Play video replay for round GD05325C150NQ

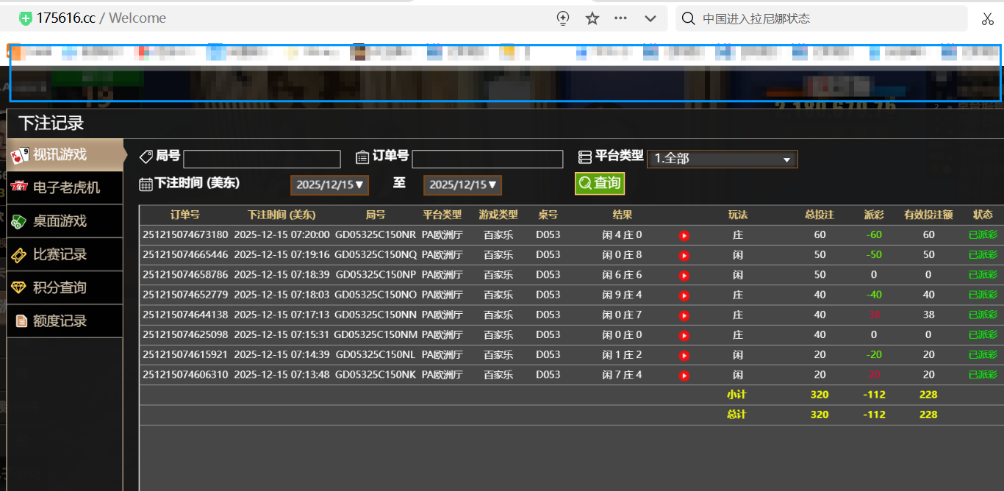point(684,256)
